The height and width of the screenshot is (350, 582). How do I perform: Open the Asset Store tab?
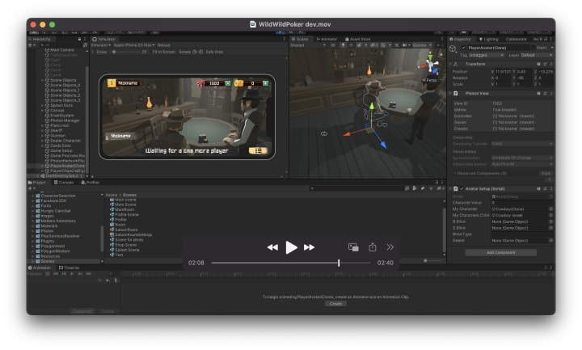pyautogui.click(x=358, y=39)
